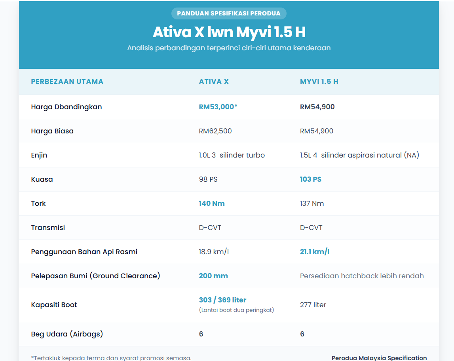
Task: Click the highlighted '103 PS' value
Action: click(310, 179)
